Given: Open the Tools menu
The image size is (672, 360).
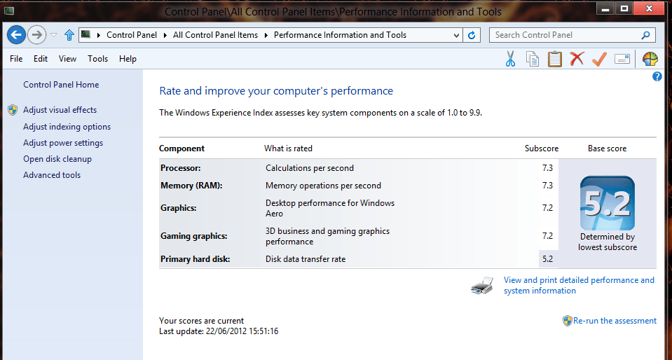Looking at the screenshot, I should click(97, 59).
